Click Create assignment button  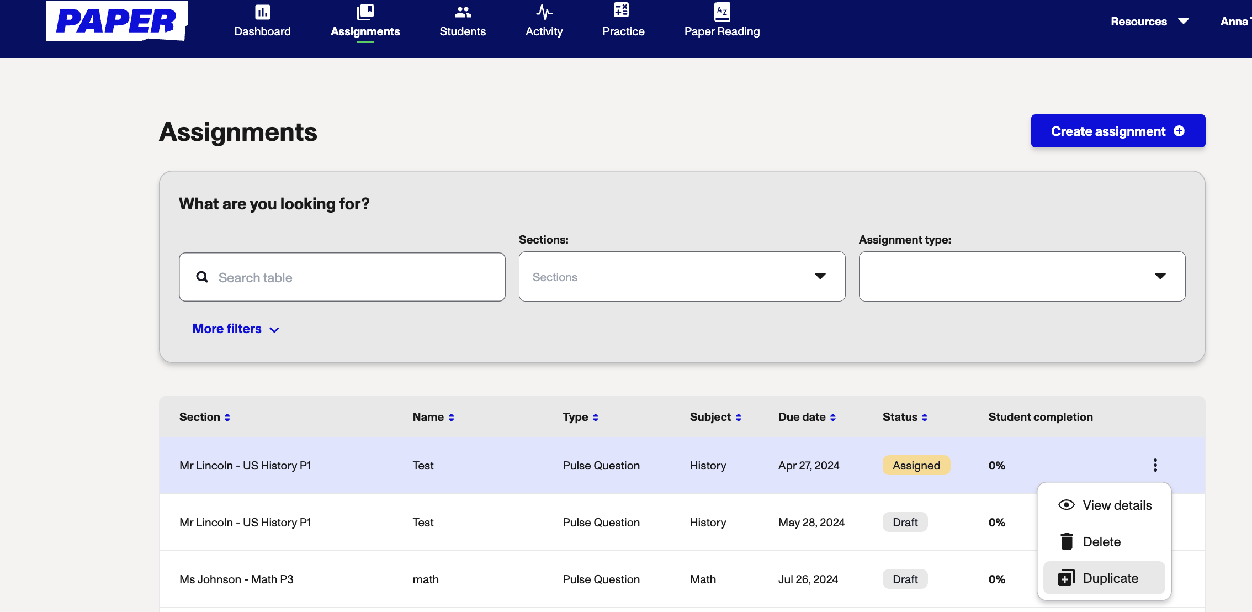(x=1118, y=131)
